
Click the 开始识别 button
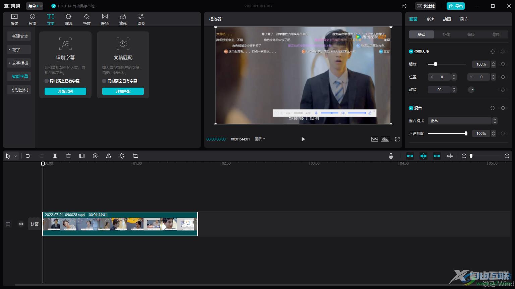click(65, 91)
